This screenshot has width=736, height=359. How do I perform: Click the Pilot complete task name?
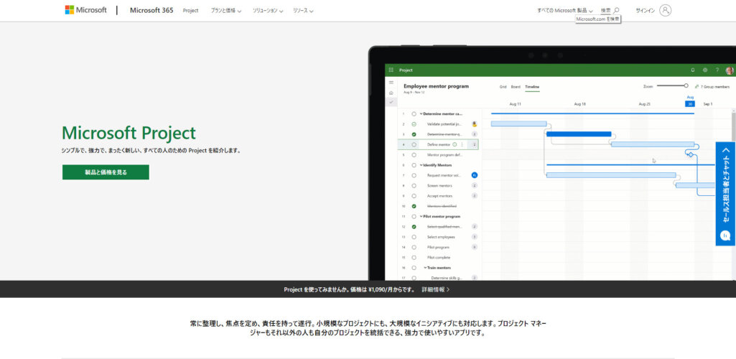coord(439,257)
